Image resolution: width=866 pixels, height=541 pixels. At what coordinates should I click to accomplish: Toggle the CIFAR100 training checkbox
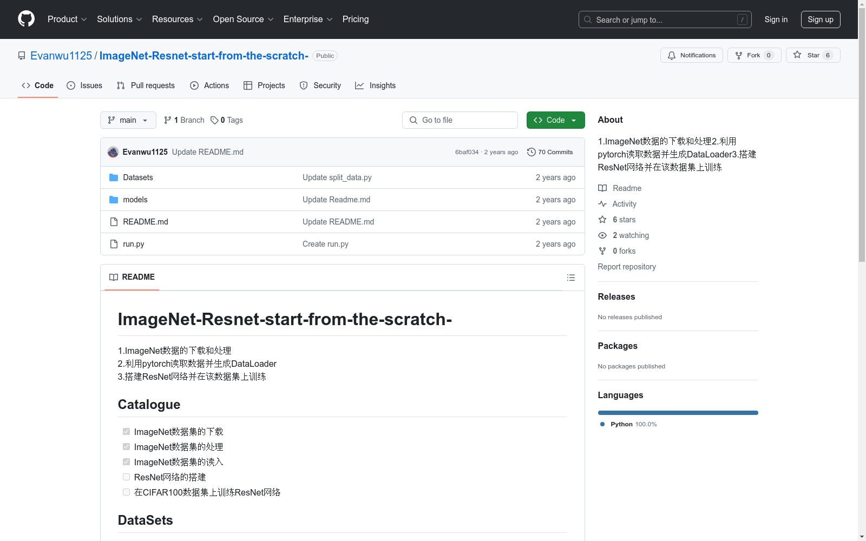coord(126,492)
